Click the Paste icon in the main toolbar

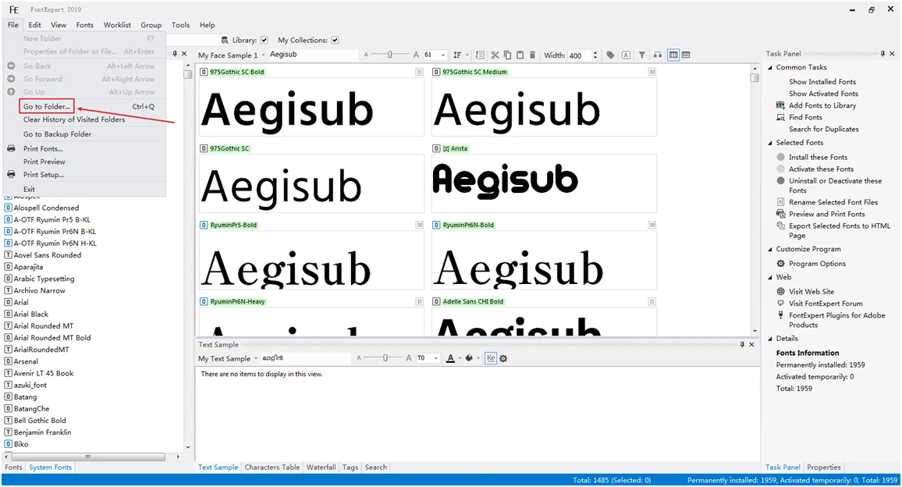(x=521, y=55)
